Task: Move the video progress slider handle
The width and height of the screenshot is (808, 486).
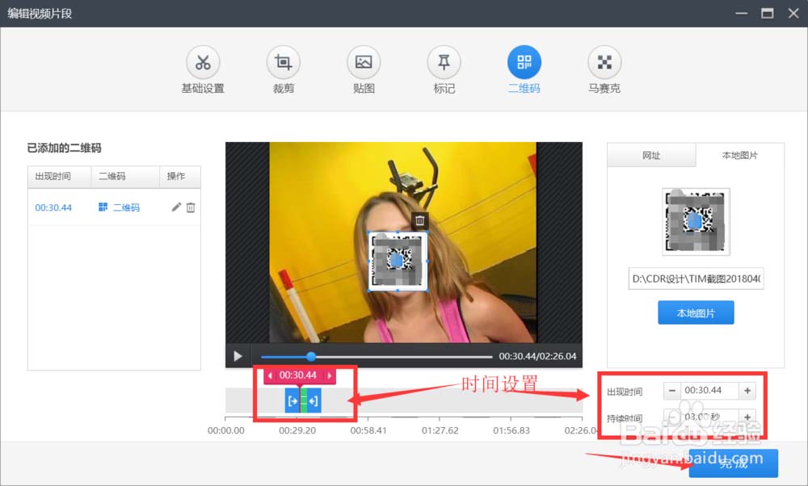Action: tap(311, 356)
